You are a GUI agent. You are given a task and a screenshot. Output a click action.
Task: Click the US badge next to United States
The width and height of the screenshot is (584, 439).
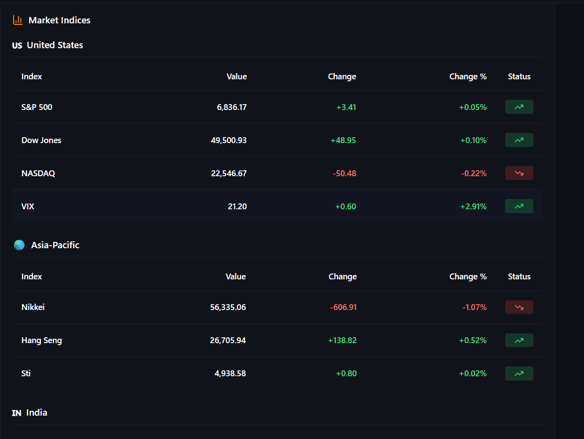click(16, 45)
